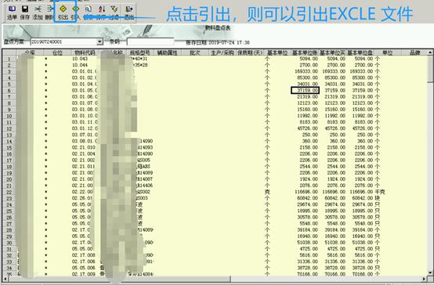This screenshot has width=434, height=285.
Task: Click the horizontal scrollbar left arrow
Action: pos(5,279)
